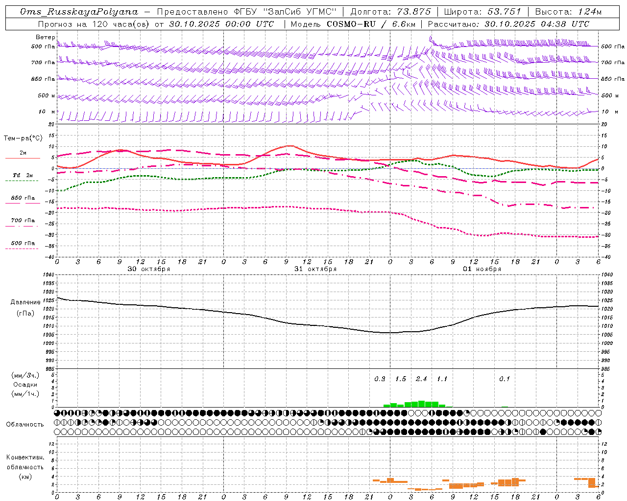Click the station title Oms_RusskayaPolyana

pos(79,12)
